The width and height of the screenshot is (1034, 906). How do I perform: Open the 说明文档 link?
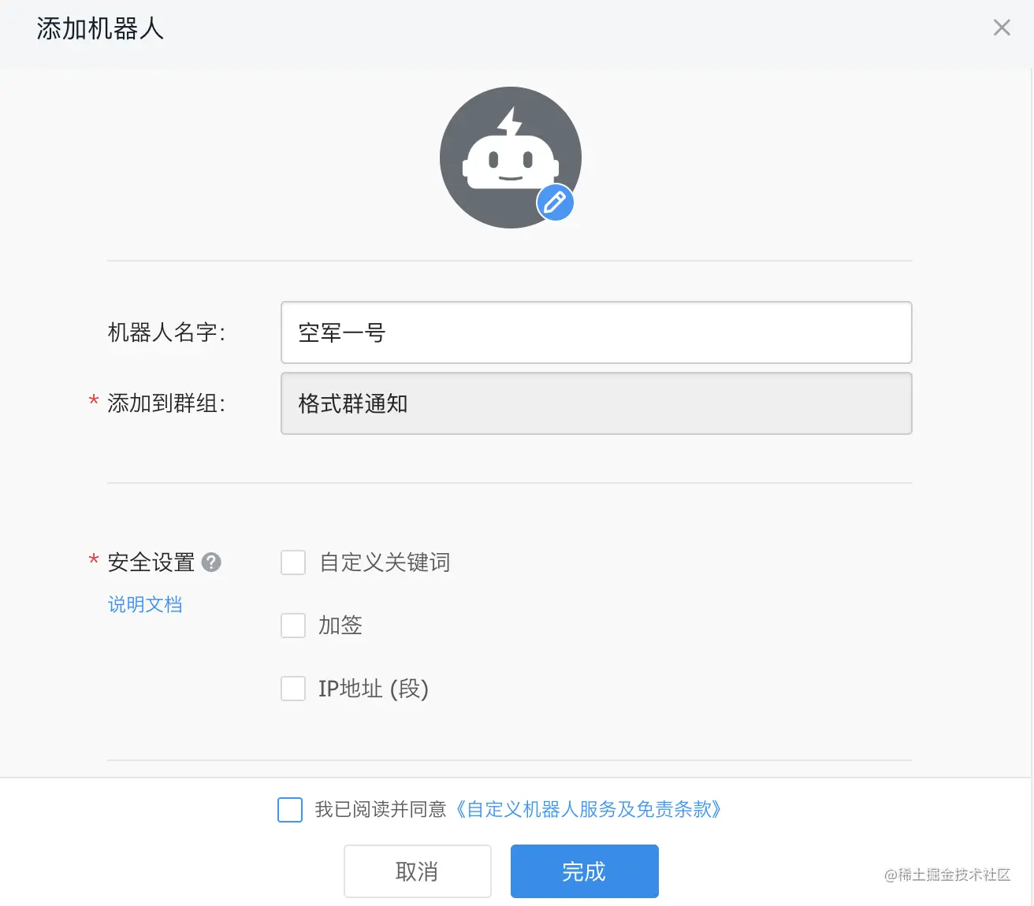[145, 604]
